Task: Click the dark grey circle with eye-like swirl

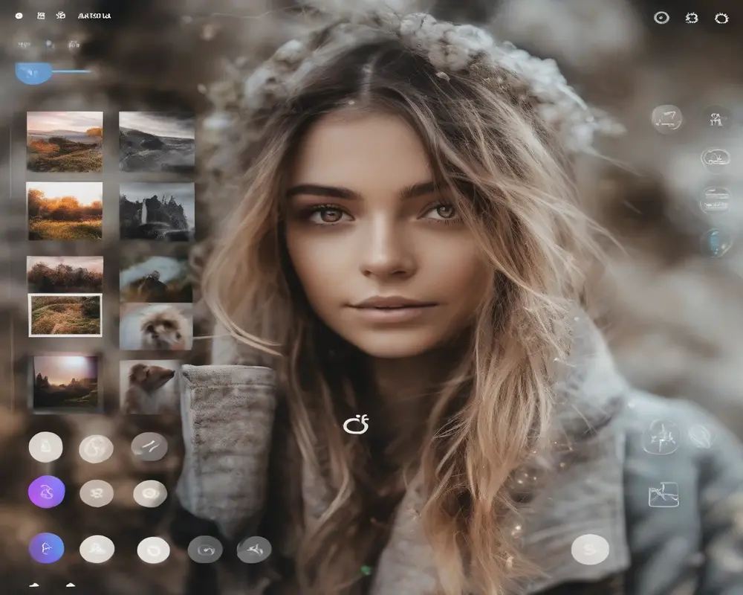Action: [x=205, y=550]
